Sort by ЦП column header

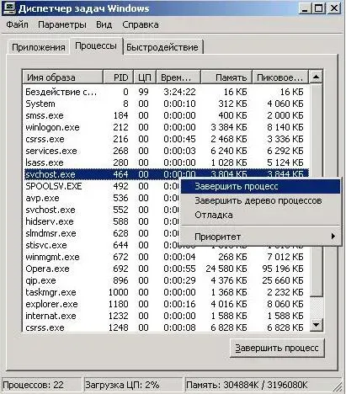tap(145, 77)
